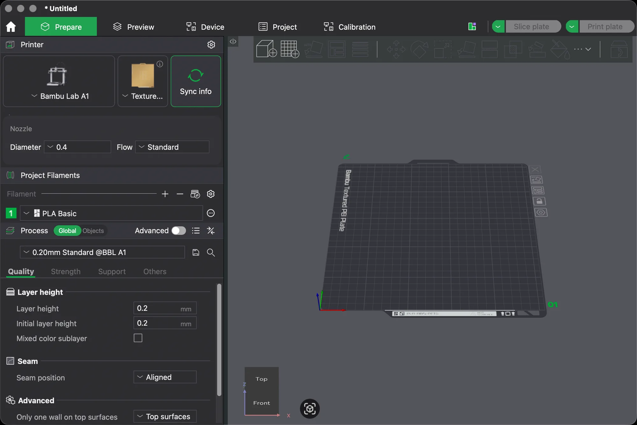The image size is (637, 425).
Task: Click the assemble view icon at bottom
Action: (x=310, y=409)
